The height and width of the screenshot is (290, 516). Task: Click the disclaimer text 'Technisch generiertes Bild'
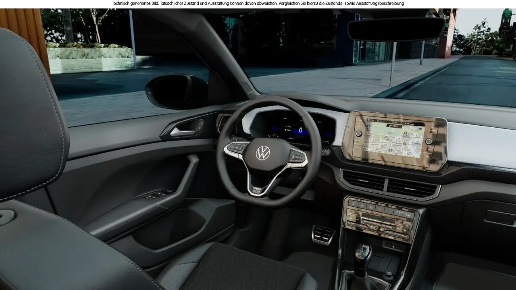coord(258,3)
